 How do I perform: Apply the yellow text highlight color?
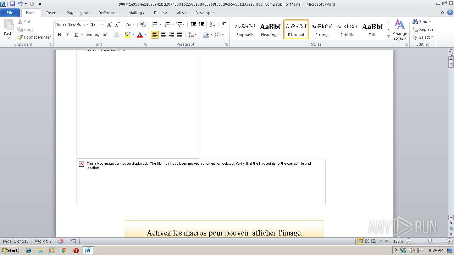coord(128,35)
